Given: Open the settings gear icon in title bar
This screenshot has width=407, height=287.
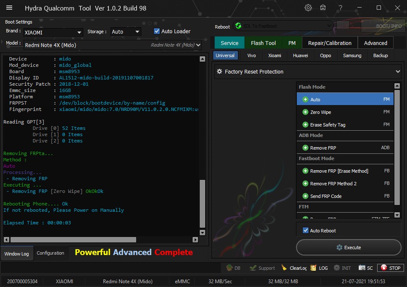Looking at the screenshot, I should [x=308, y=8].
